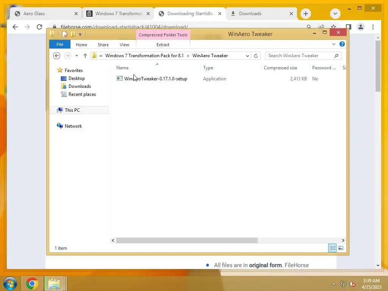Switch to Large icons view layout
388x291 pixels.
tap(341, 248)
